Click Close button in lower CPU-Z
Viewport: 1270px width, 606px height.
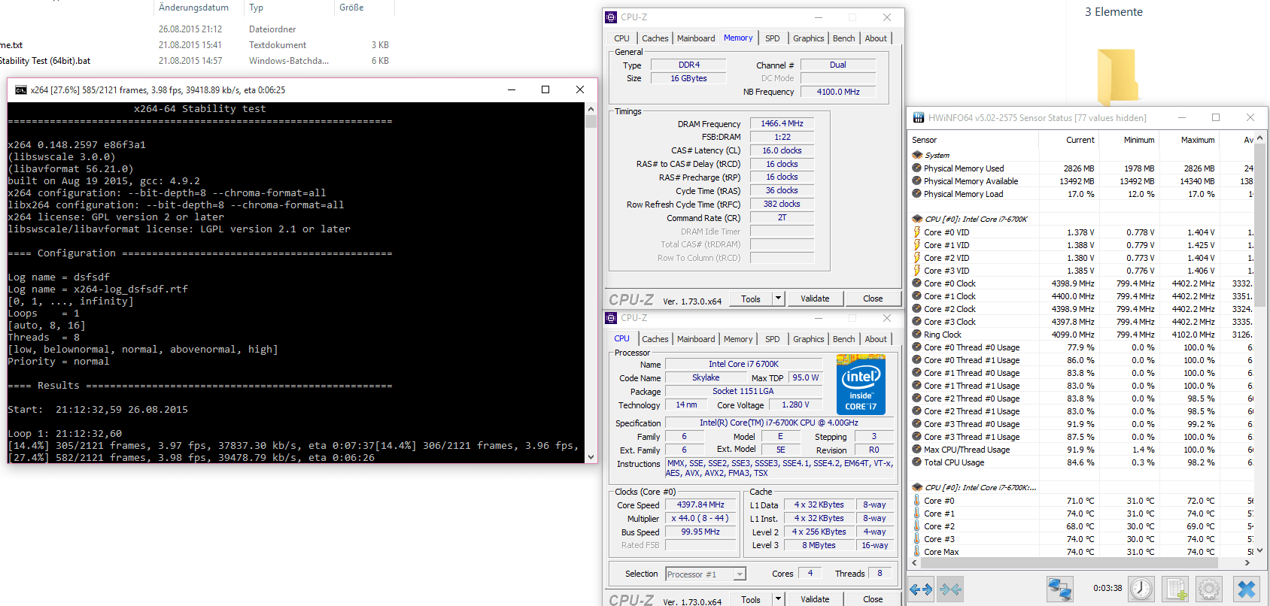coord(873,599)
